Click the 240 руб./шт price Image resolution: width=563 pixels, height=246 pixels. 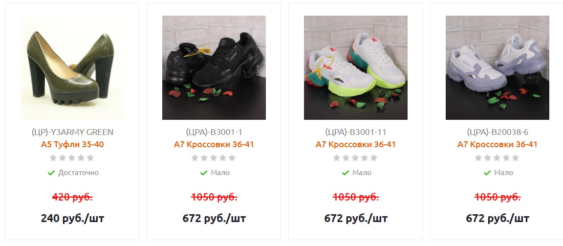[x=72, y=218]
